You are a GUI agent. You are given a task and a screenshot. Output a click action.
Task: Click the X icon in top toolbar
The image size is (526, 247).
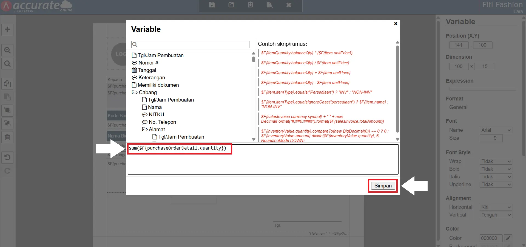(289, 5)
